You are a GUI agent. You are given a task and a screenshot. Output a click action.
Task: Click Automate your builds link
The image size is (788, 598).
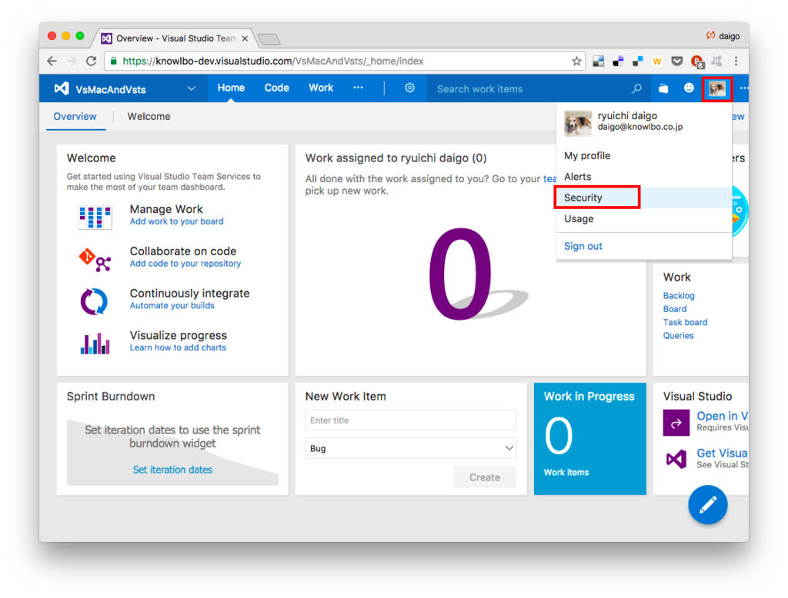[172, 306]
